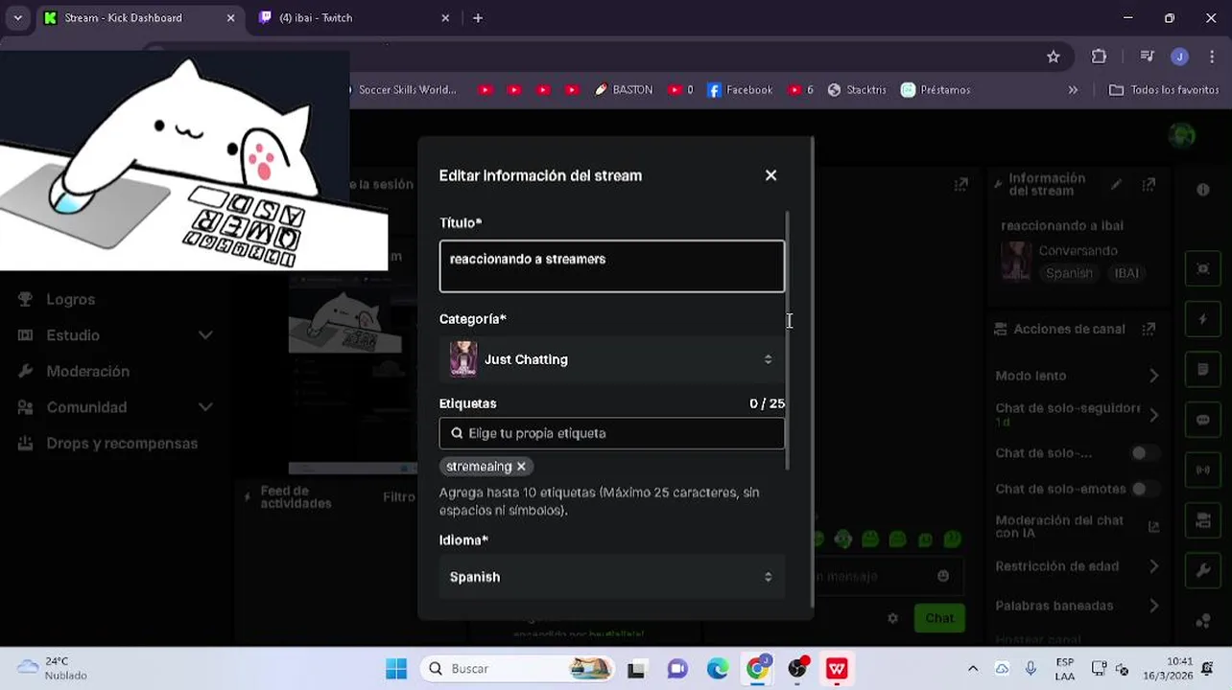
Task: Pop out the Información del stream panel
Action: click(1149, 184)
